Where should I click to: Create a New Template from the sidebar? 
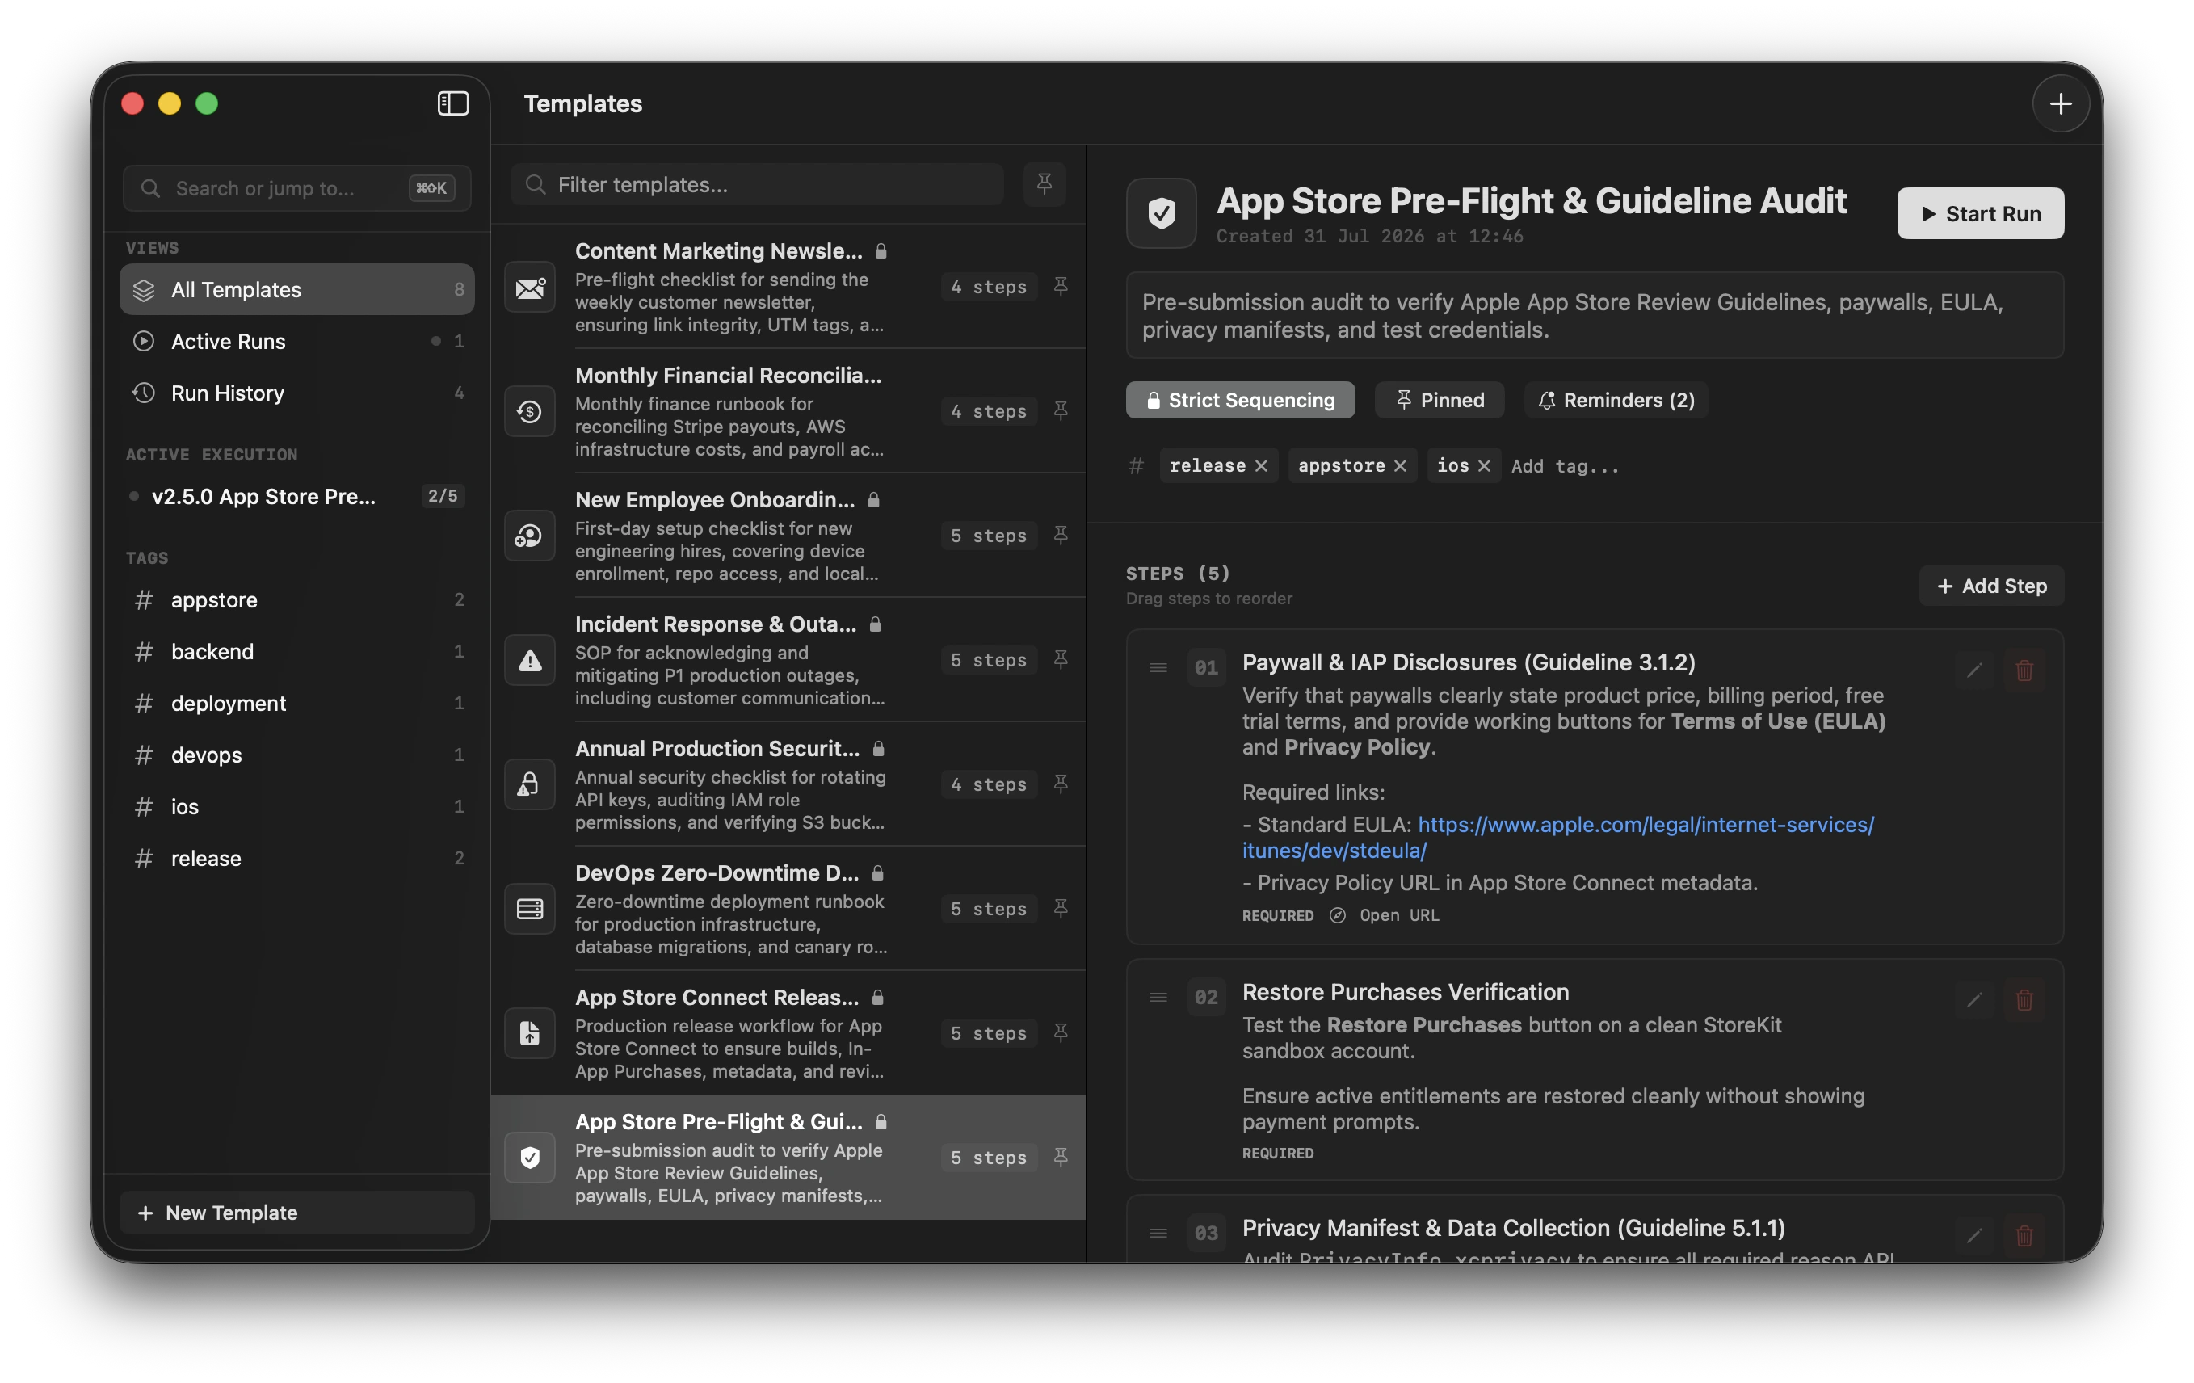click(x=297, y=1213)
